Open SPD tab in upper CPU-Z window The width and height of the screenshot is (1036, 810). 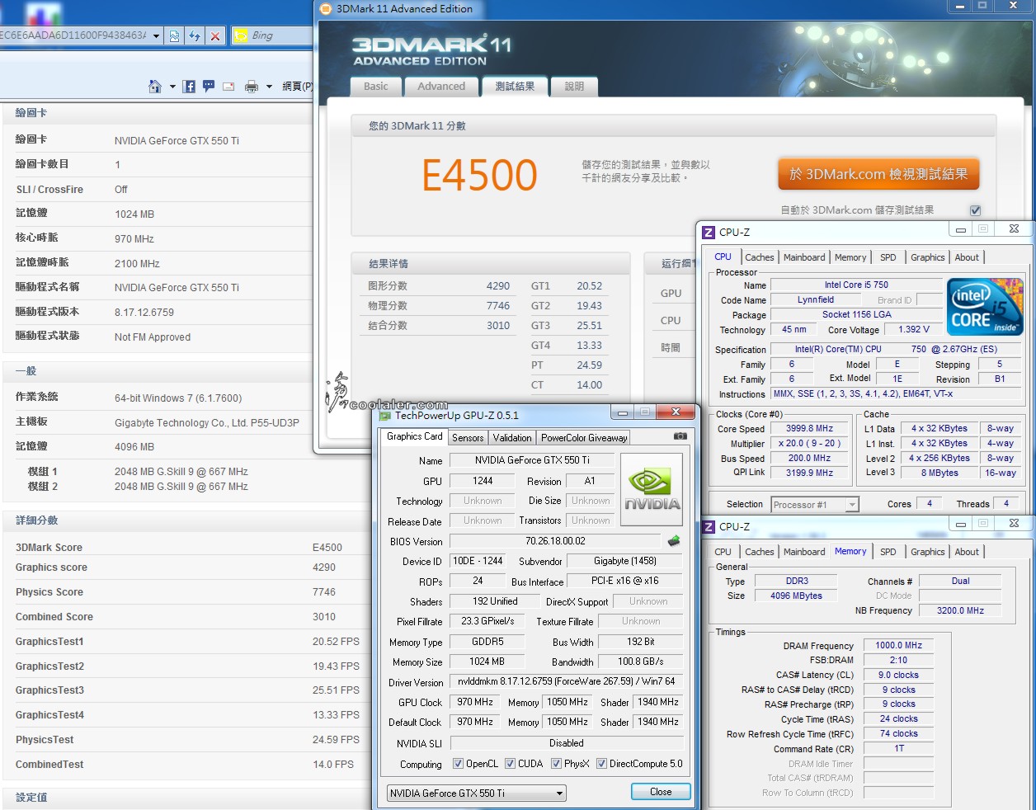pos(888,257)
